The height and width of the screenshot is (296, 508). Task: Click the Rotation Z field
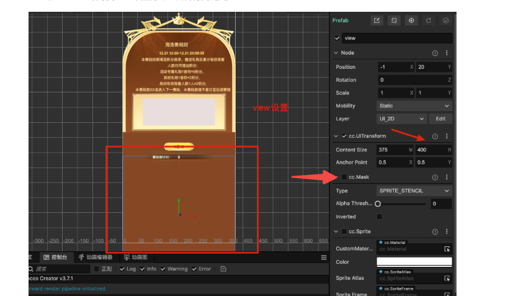(415, 80)
